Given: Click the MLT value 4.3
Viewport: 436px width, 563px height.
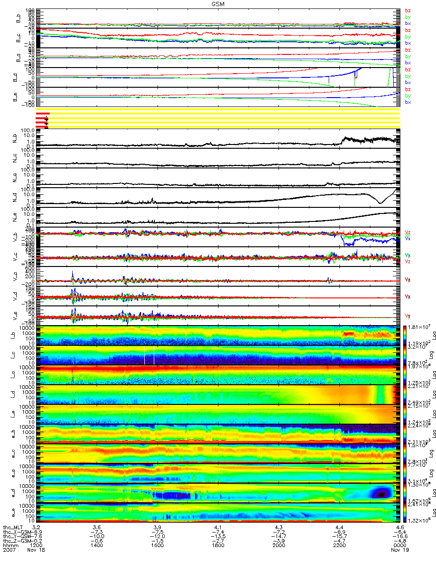Looking at the screenshot, I should (x=278, y=528).
